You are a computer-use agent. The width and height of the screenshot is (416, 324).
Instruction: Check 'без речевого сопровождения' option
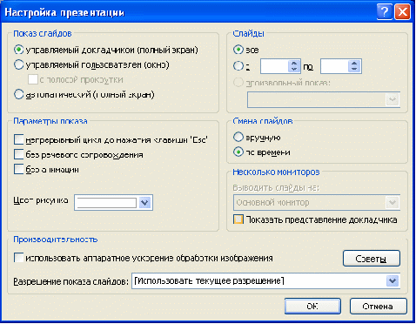coord(18,154)
